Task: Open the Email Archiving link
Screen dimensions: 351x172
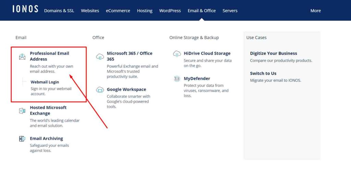Action: pyautogui.click(x=46, y=138)
